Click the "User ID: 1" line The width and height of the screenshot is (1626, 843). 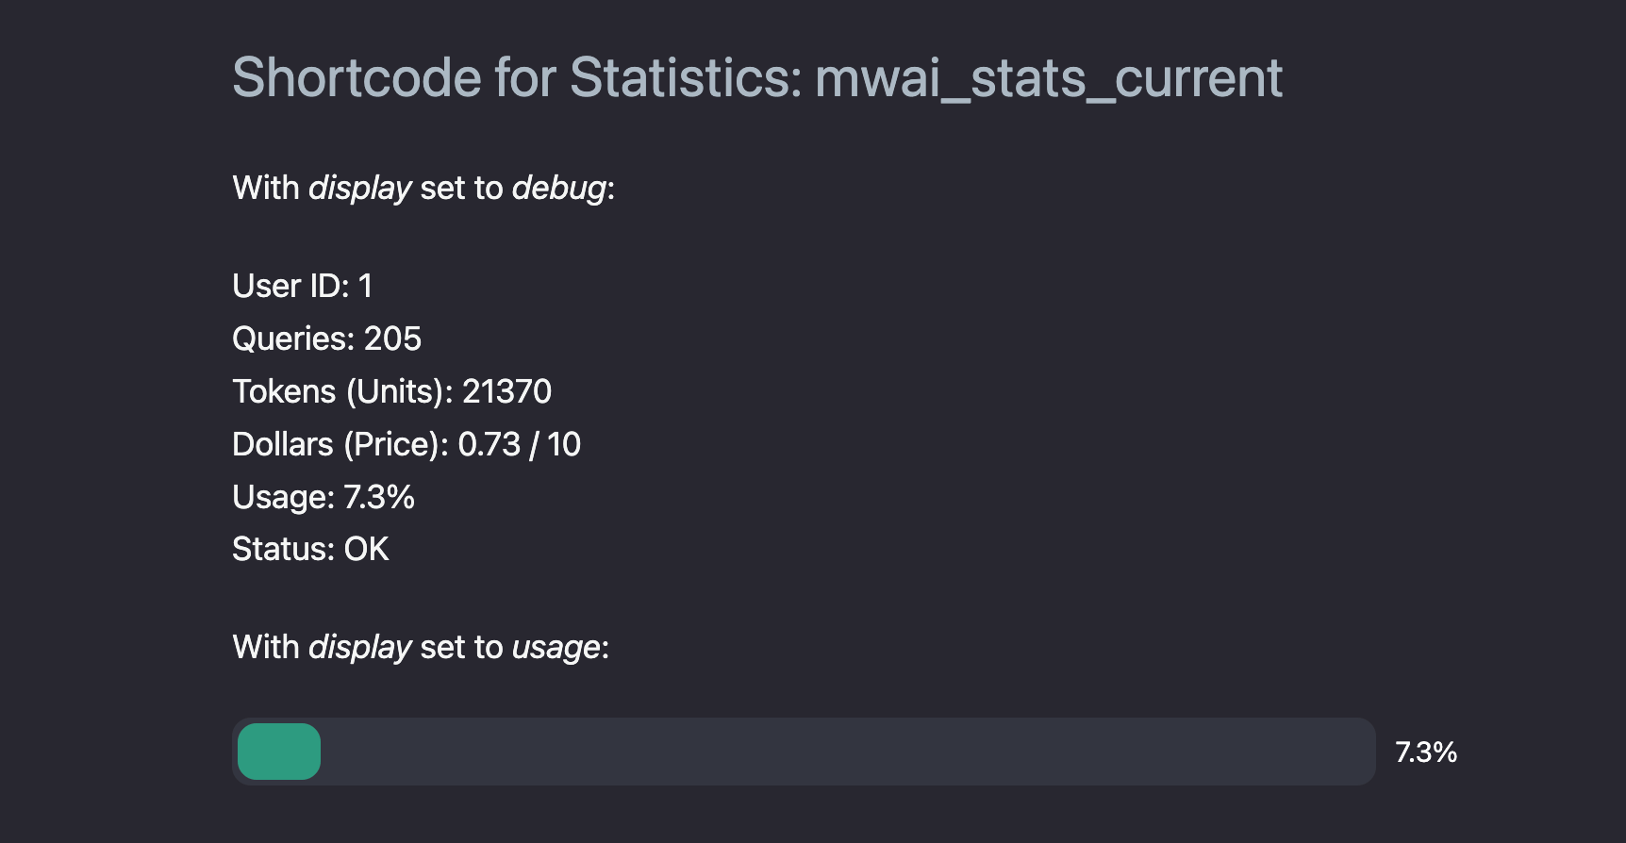[303, 286]
